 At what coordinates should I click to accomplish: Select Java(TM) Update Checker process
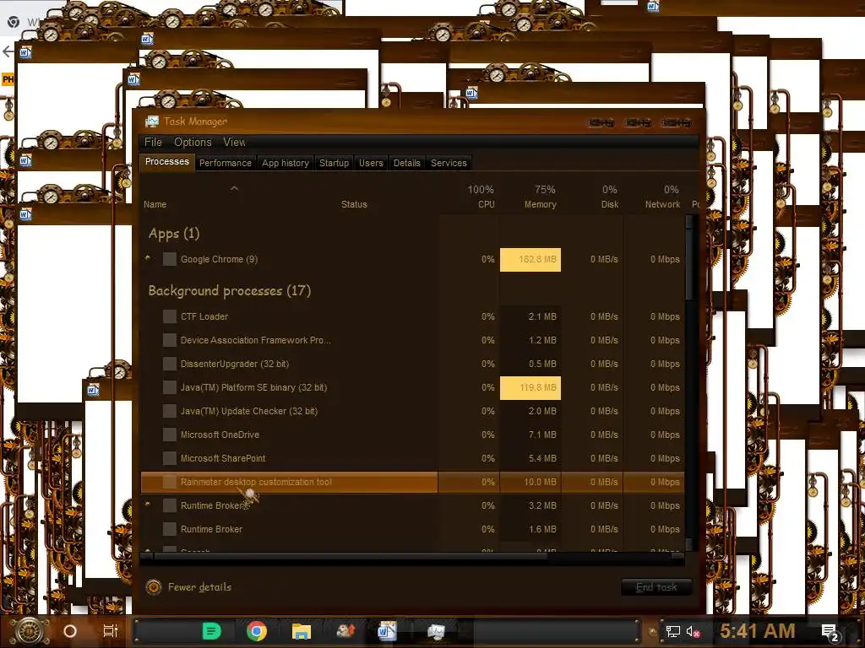pos(412,411)
